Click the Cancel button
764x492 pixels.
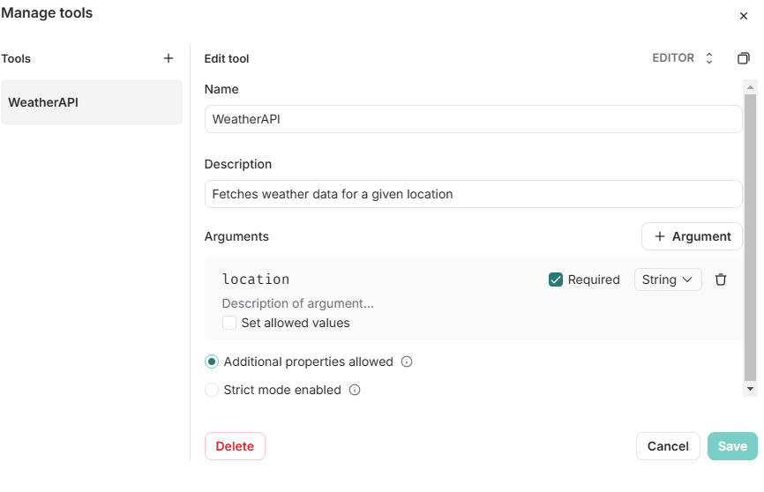[x=668, y=446]
